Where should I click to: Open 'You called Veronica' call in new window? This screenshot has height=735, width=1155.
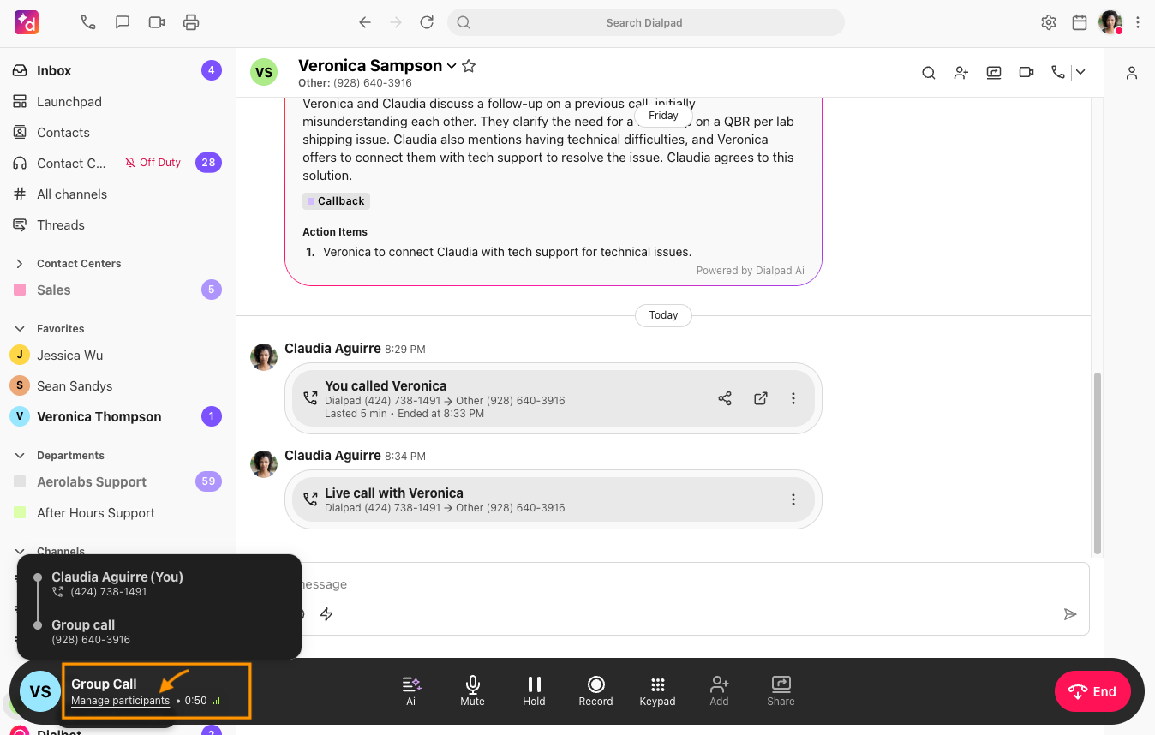coord(761,398)
